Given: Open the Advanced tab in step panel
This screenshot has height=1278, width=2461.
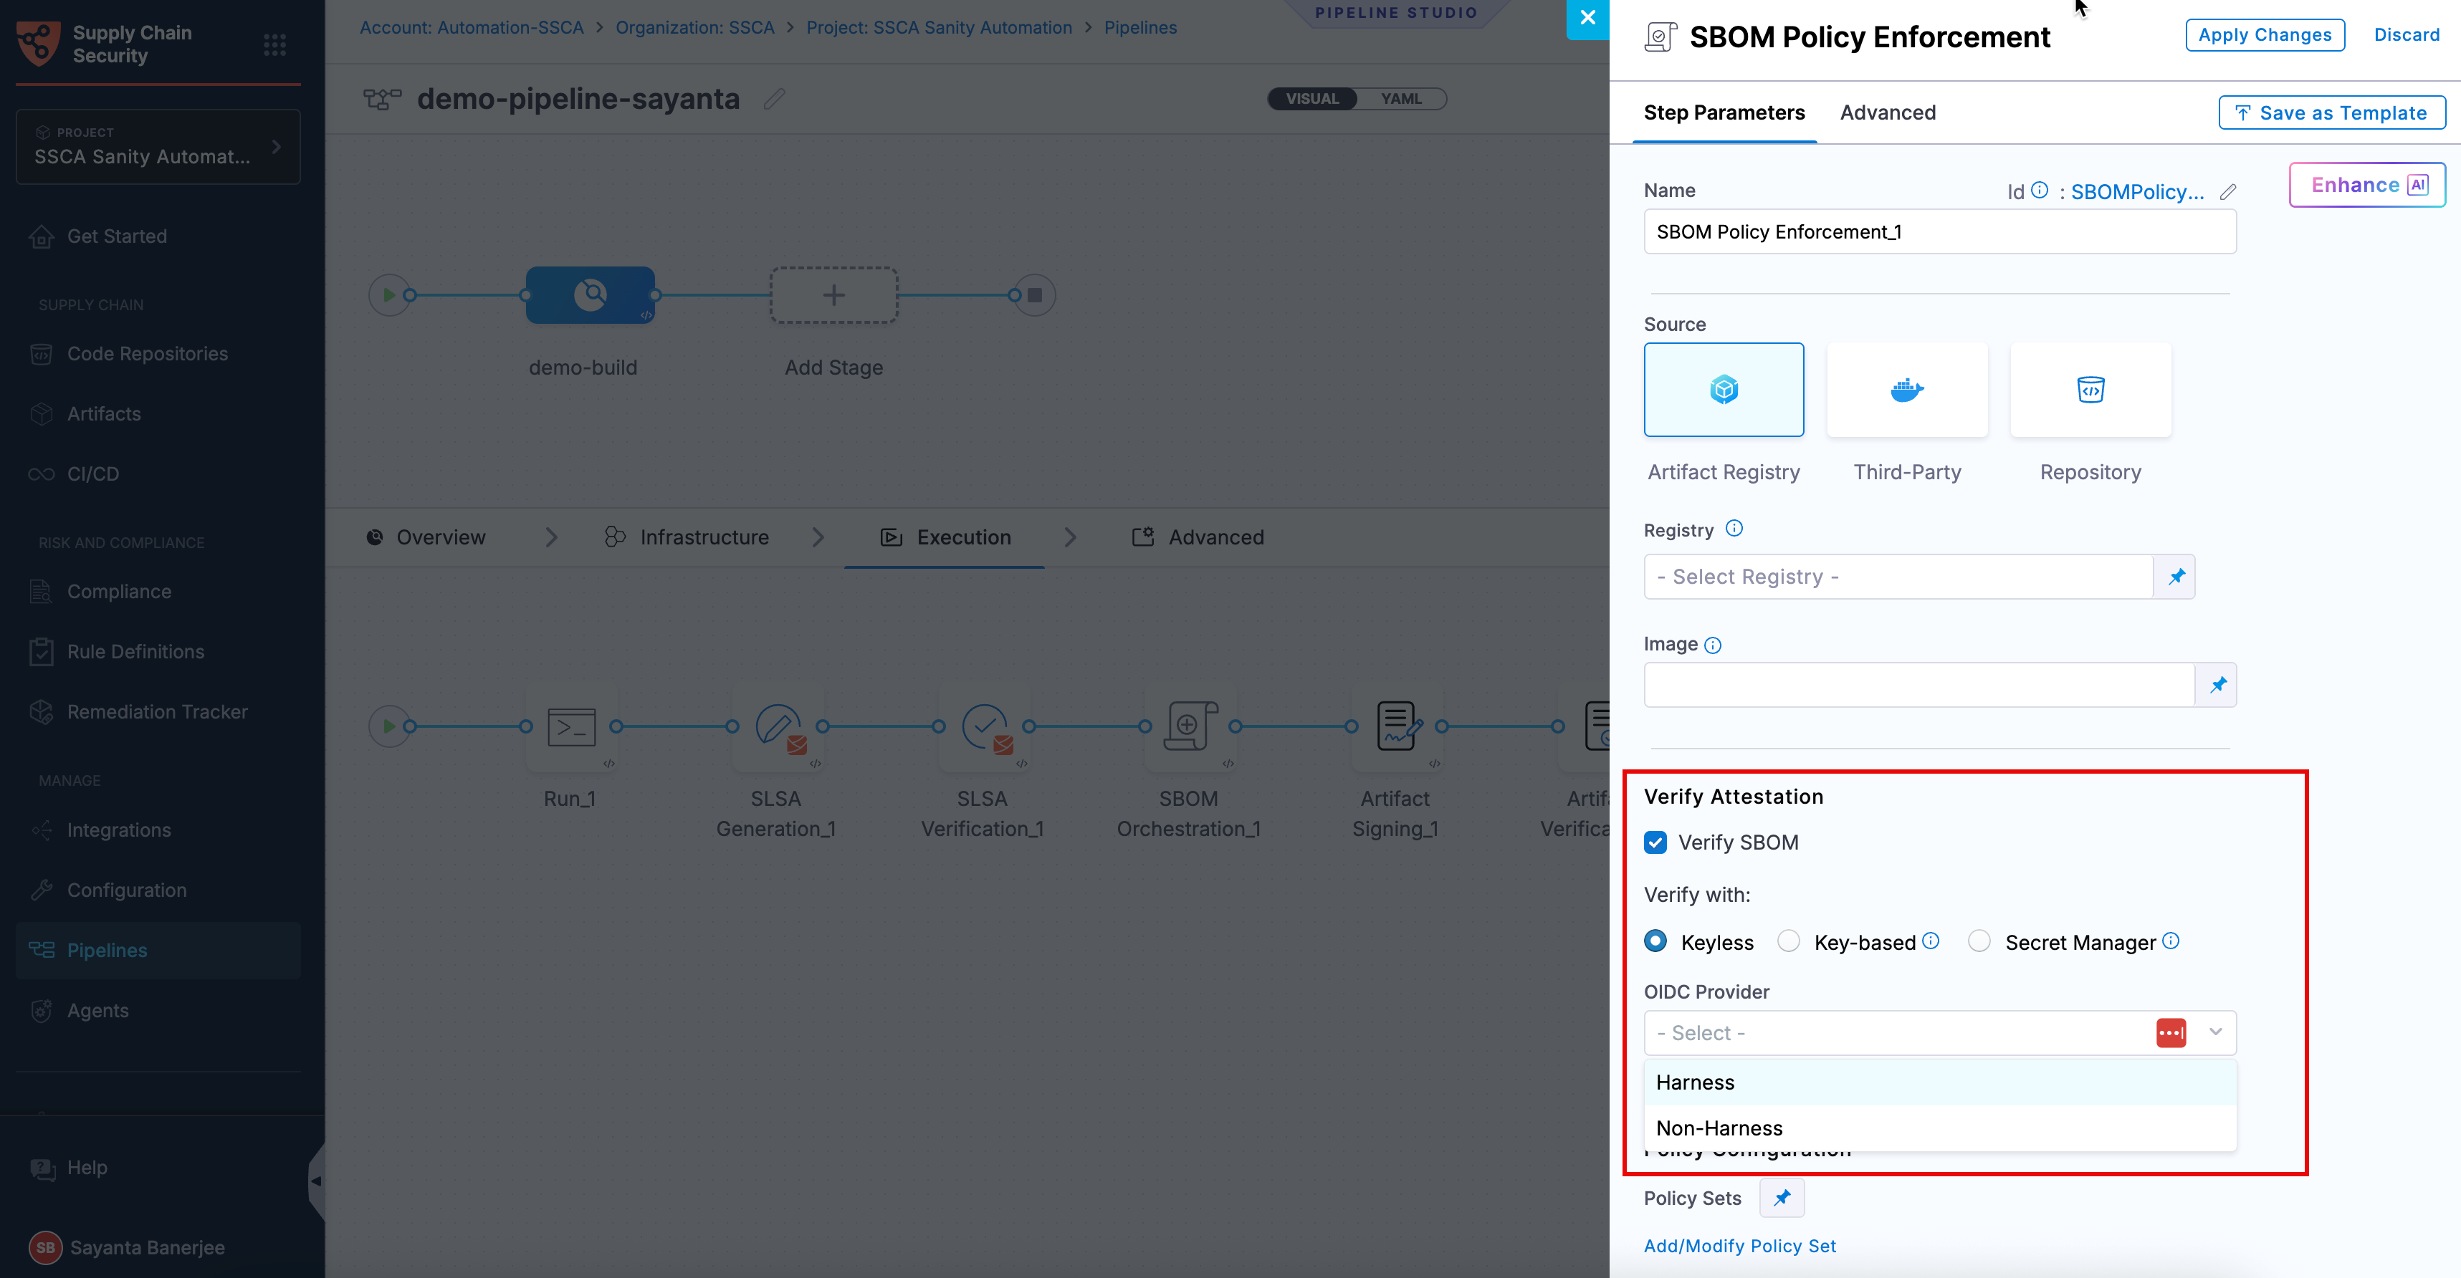Looking at the screenshot, I should (1888, 112).
